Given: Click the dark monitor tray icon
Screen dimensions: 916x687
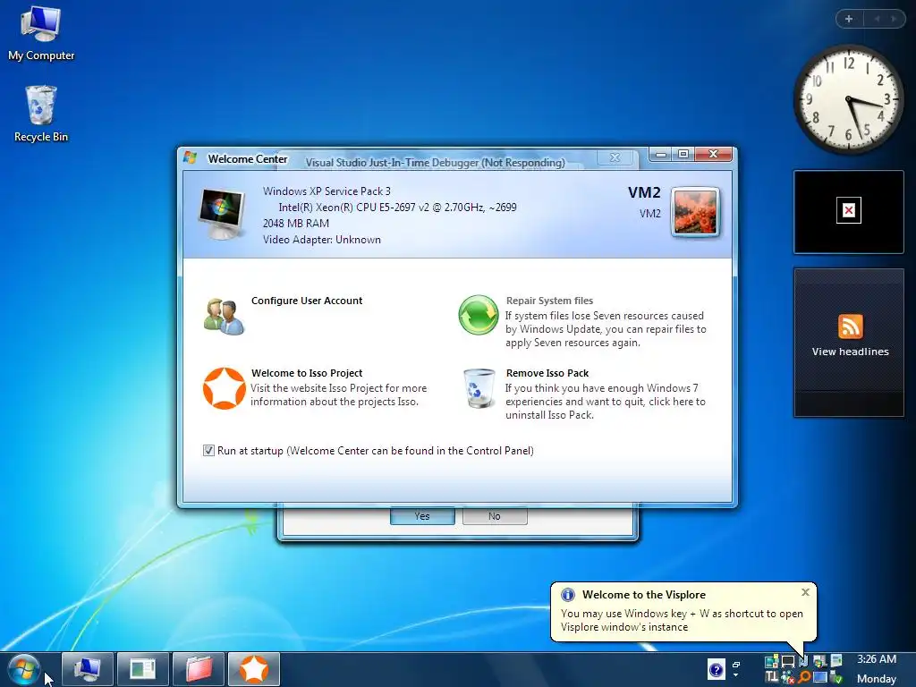Looking at the screenshot, I should tap(788, 661).
